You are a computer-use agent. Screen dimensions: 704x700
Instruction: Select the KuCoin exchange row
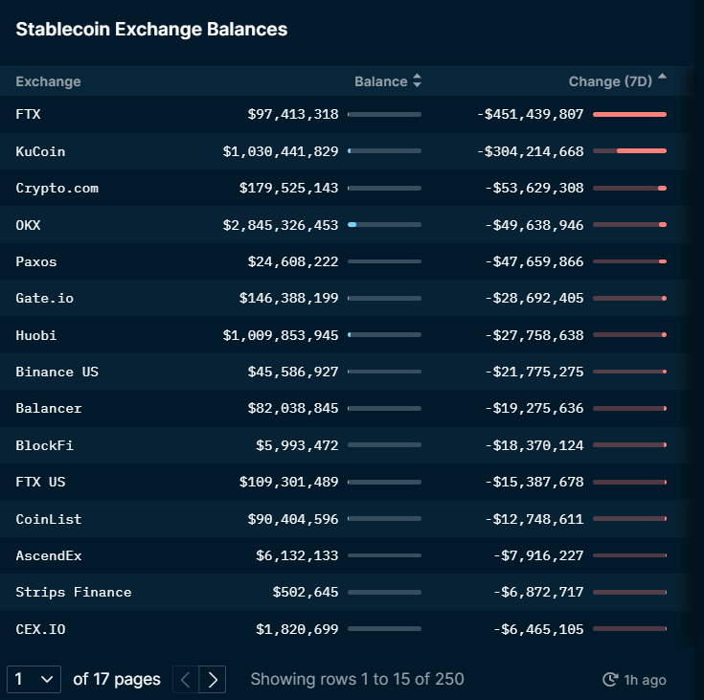pyautogui.click(x=40, y=151)
